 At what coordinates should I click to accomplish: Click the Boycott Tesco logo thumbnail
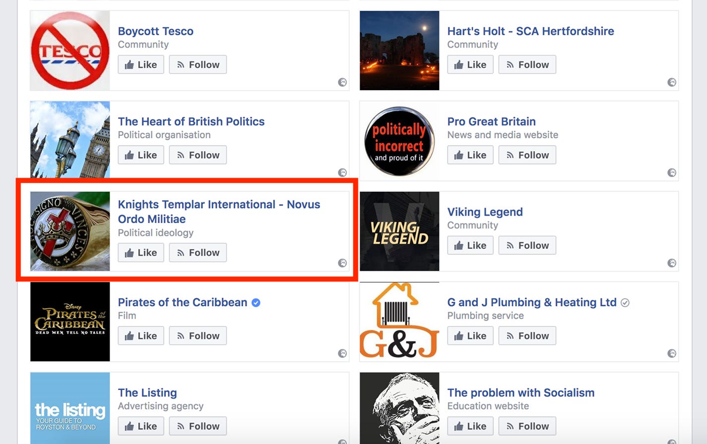click(x=70, y=51)
